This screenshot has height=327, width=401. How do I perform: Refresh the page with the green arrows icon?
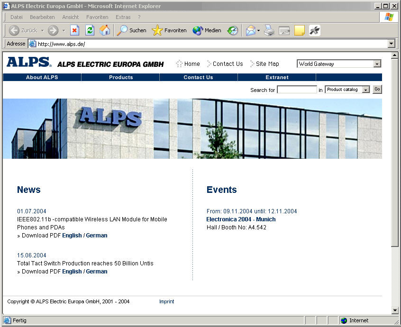90,30
